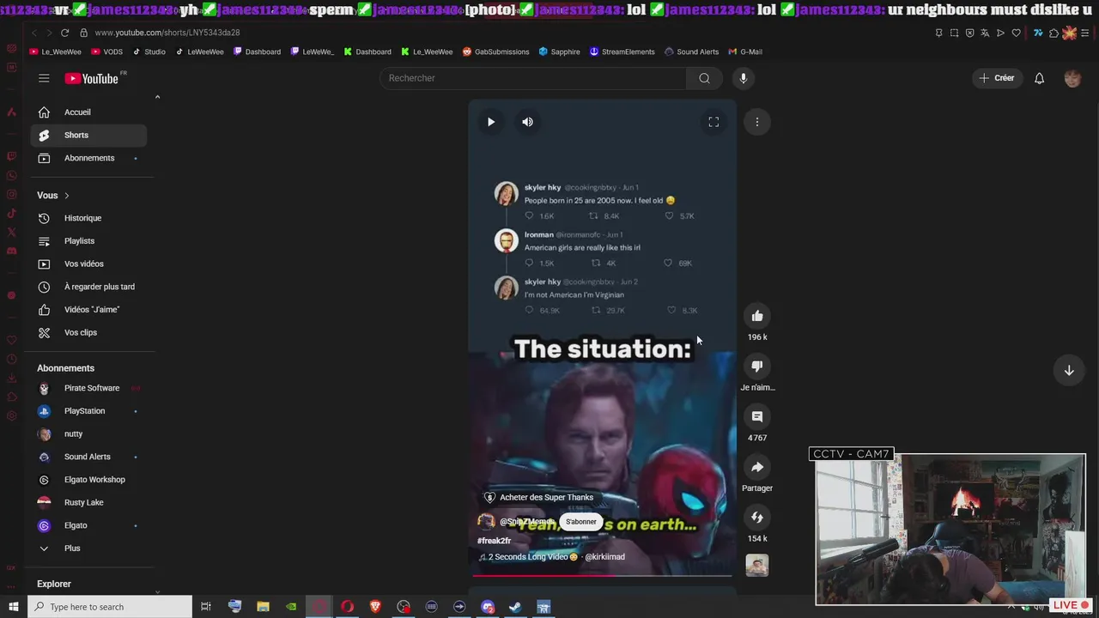This screenshot has width=1099, height=618.
Task: Open the notifications bell
Action: pos(1039,78)
